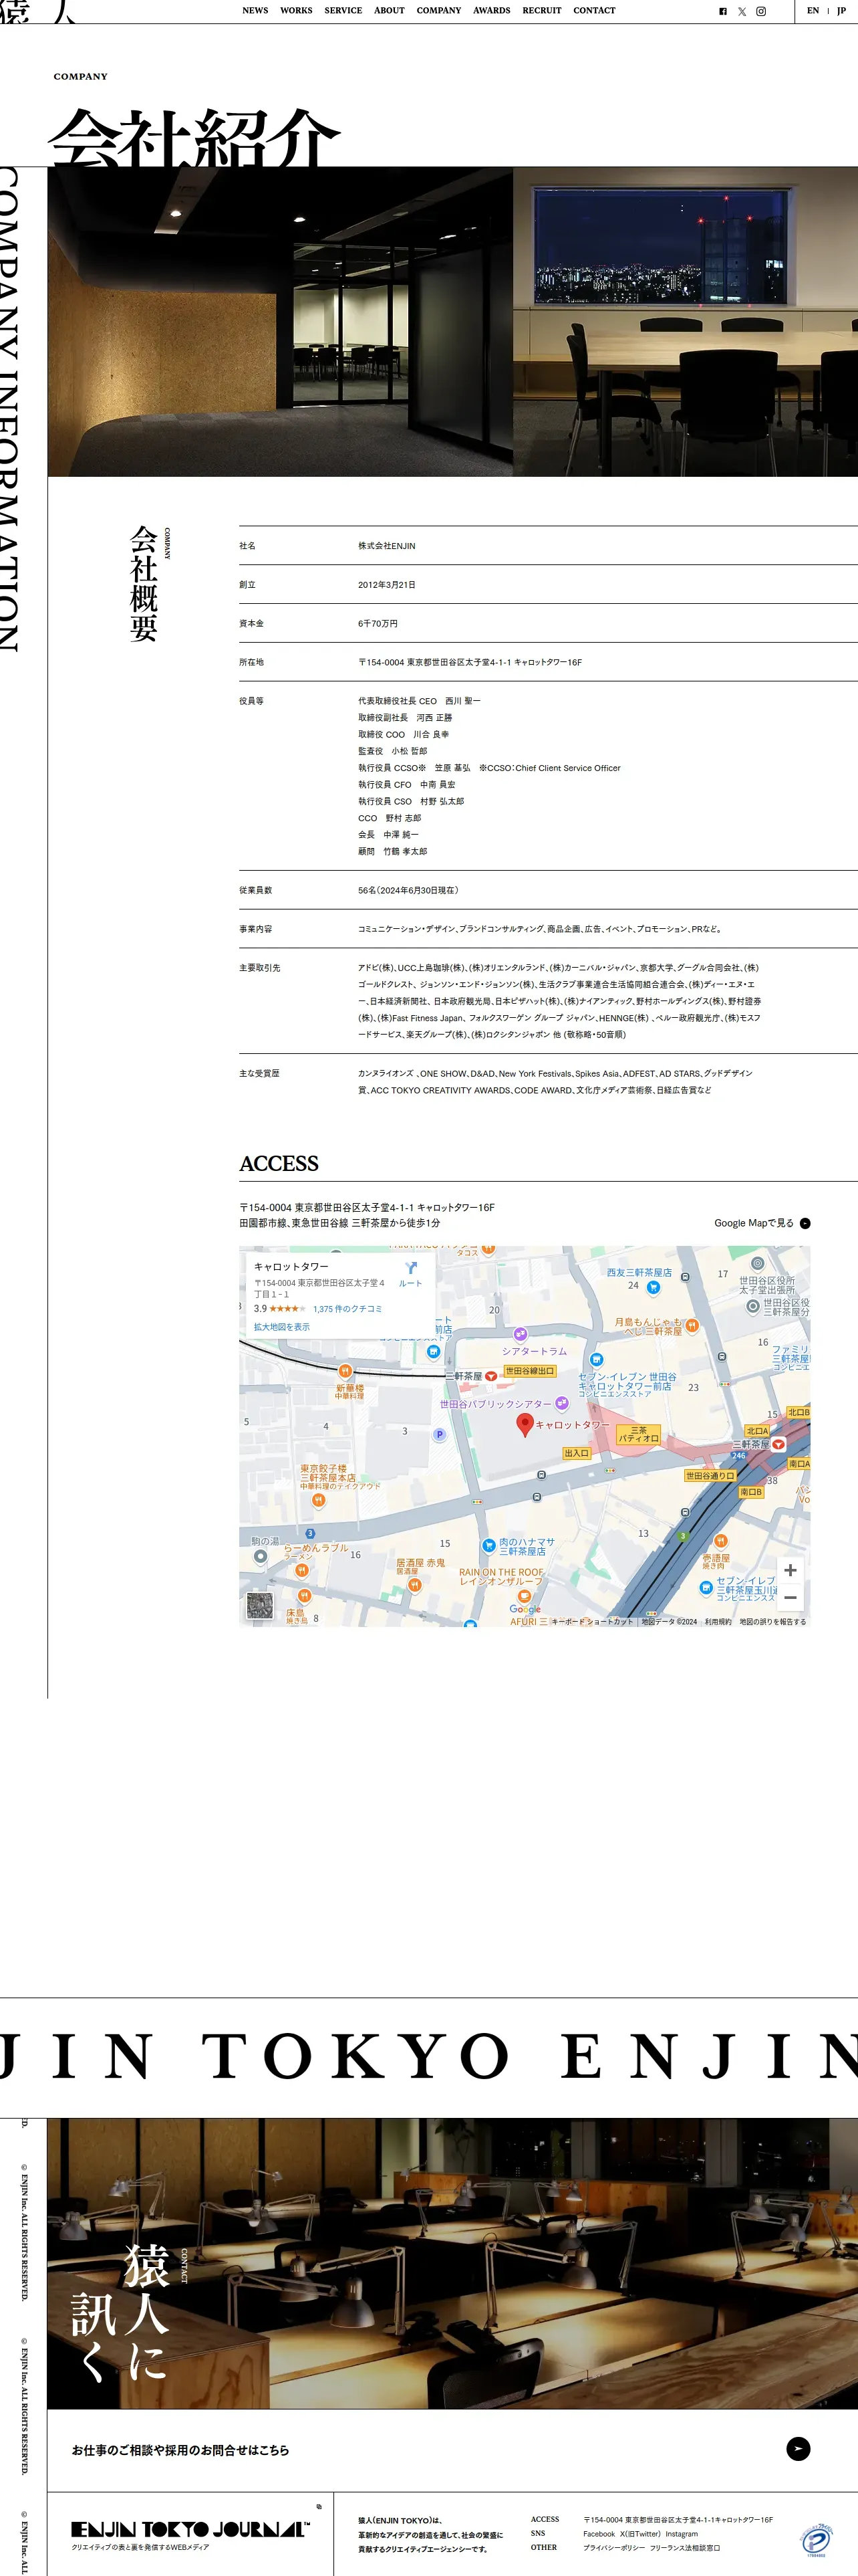
Task: Open the ENJIN TOKYO JOURNAL logo link
Action: click(x=190, y=2529)
